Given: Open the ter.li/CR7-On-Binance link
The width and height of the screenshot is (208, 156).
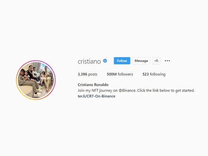Looking at the screenshot, I should tap(97, 96).
